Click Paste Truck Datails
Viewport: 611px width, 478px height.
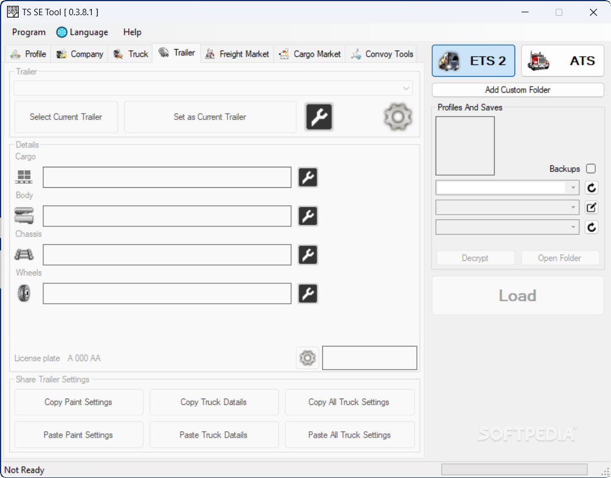(x=213, y=435)
